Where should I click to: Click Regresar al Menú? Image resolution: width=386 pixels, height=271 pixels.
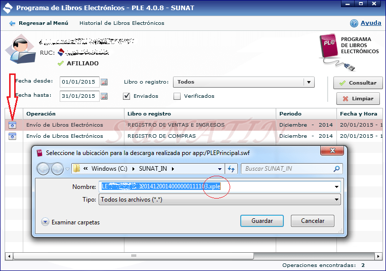pyautogui.click(x=44, y=23)
